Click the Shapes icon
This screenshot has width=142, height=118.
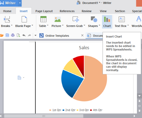point(94,19)
